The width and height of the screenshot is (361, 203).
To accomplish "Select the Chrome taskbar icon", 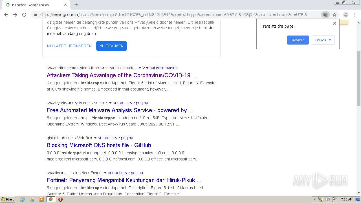I will 51,199.
